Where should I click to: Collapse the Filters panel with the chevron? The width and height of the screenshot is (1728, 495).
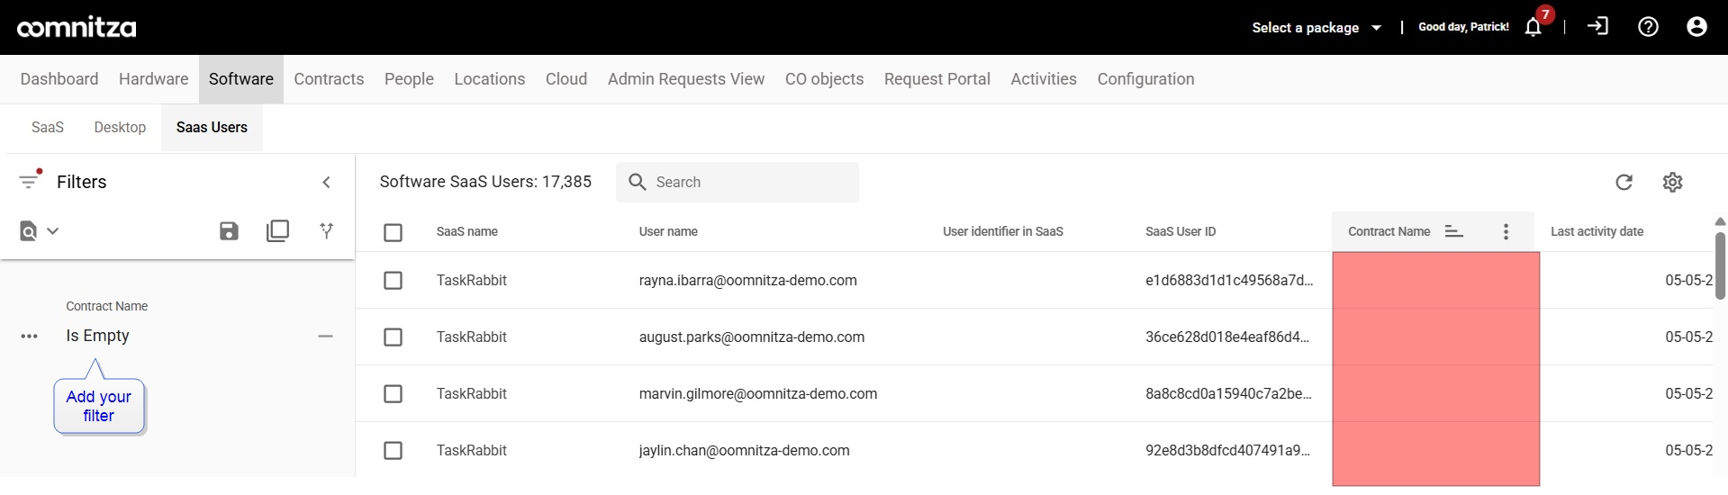[326, 183]
